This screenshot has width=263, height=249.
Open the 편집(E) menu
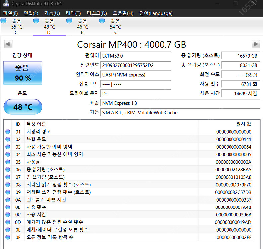[31, 13]
